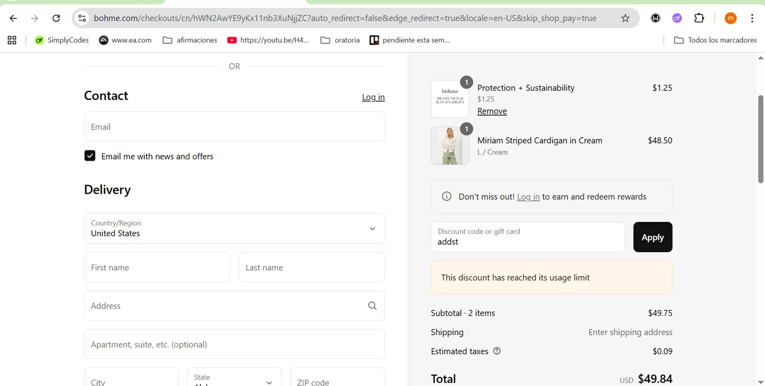The height and width of the screenshot is (386, 765).
Task: Open the pendiente esta sem... Trello bookmark
Action: pos(410,40)
